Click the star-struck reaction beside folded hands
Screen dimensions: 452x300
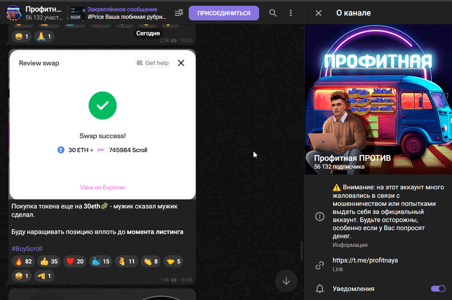tap(22, 36)
